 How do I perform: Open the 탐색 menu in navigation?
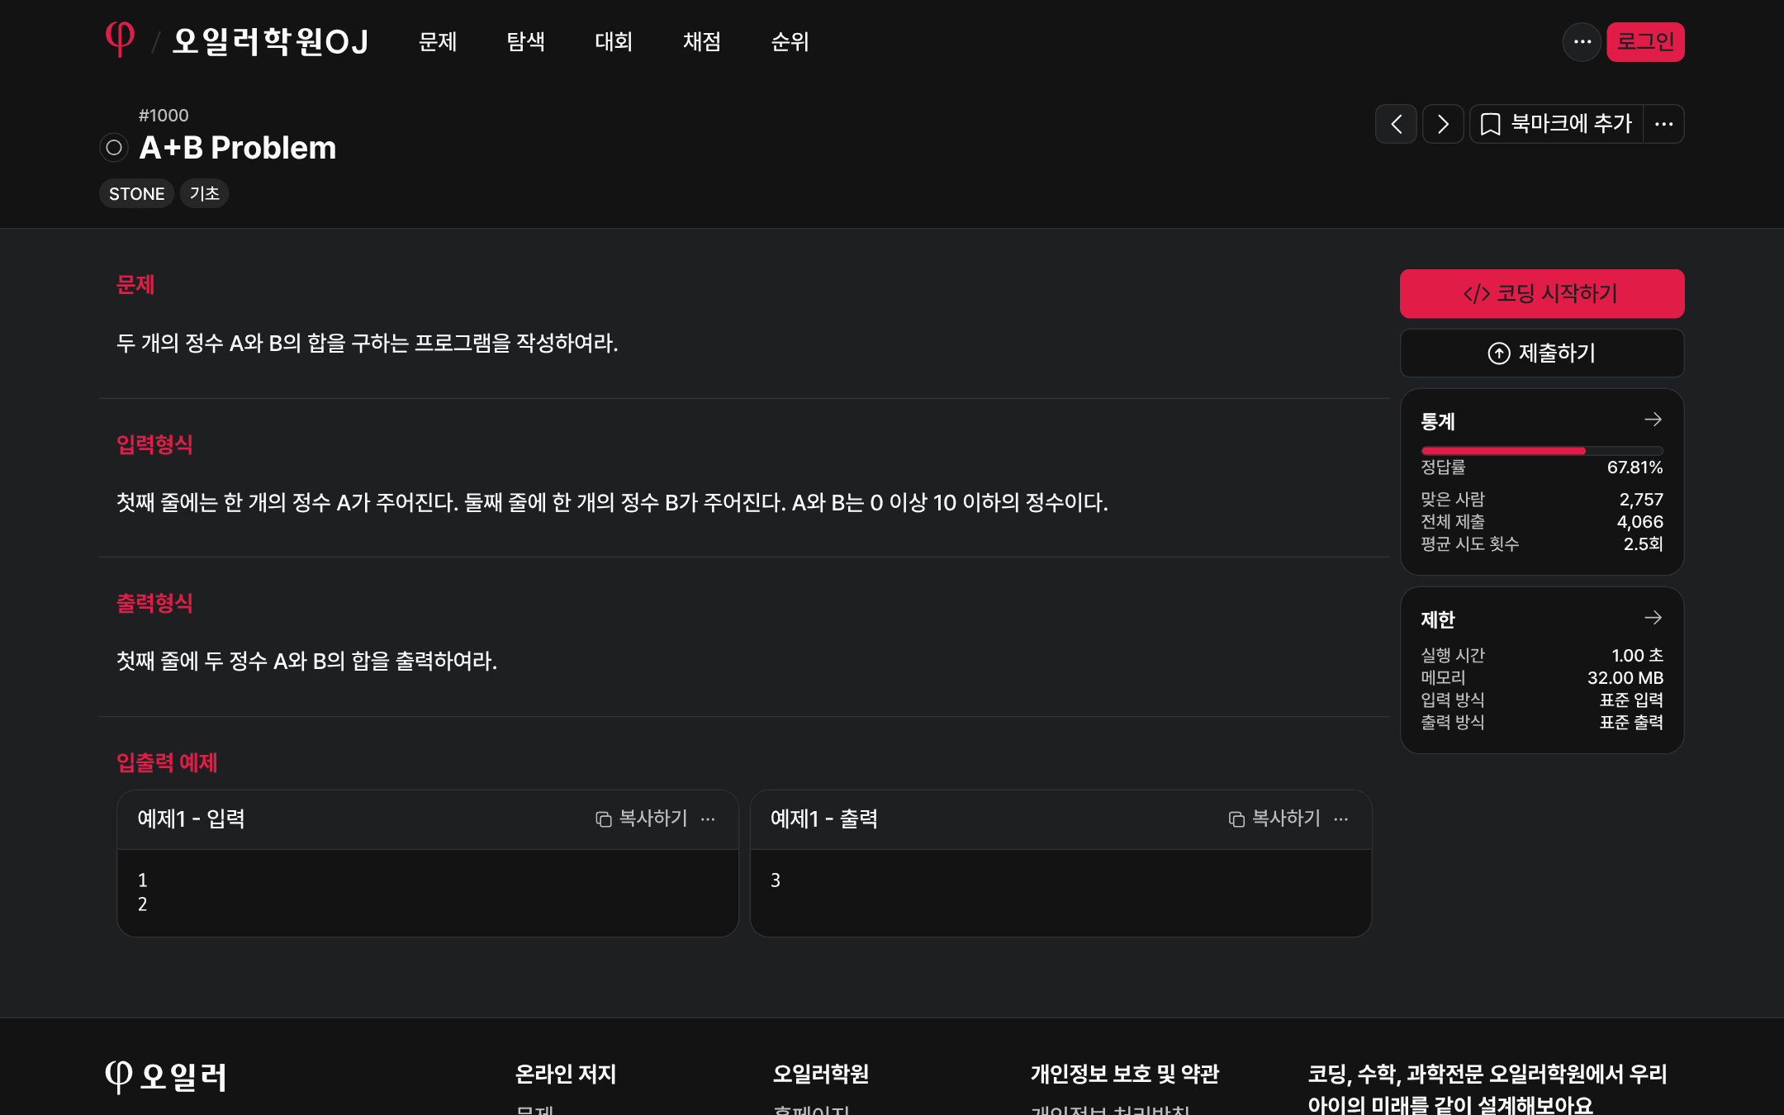tap(525, 41)
